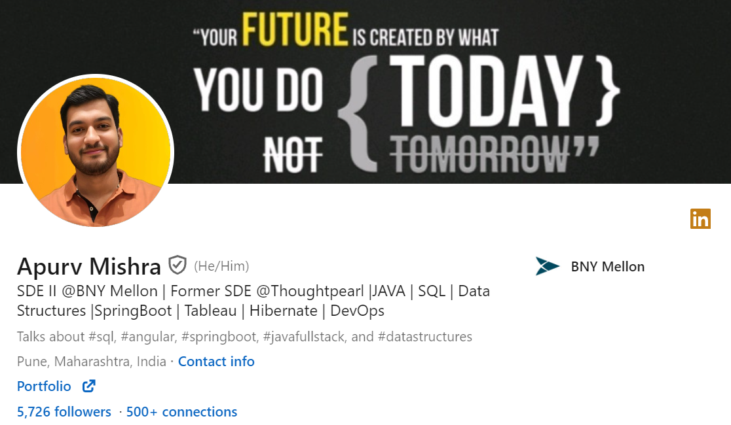Open the Portfolio link
Image resolution: width=731 pixels, height=425 pixels.
(44, 386)
